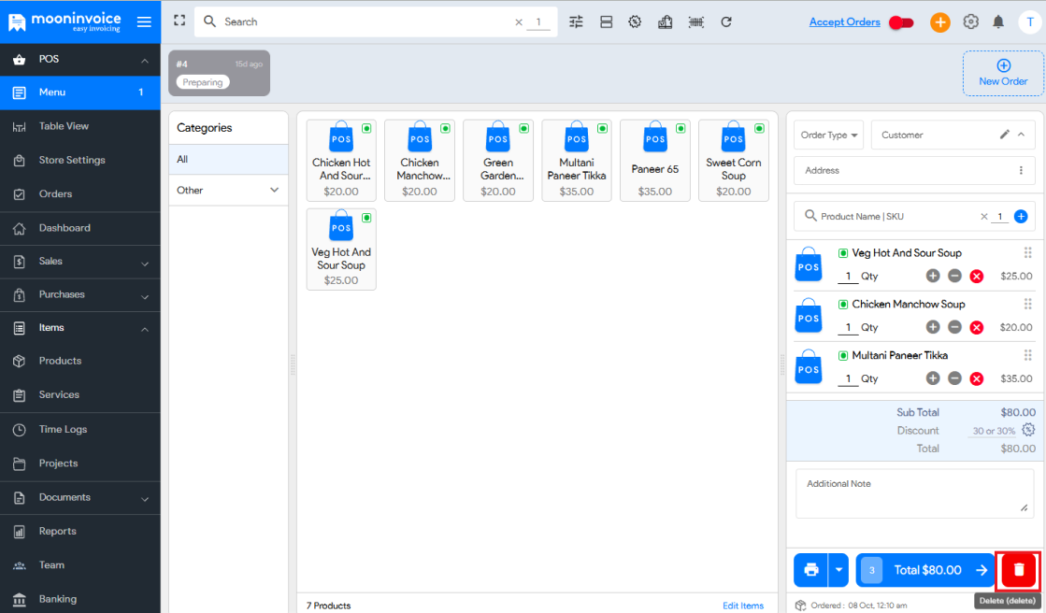Increase quantity of Veg Hot And Sour Soup
The height and width of the screenshot is (613, 1046).
coord(933,276)
